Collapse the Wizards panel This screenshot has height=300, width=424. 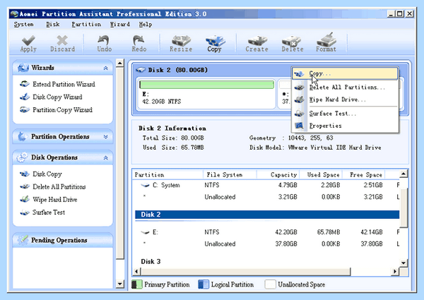pyautogui.click(x=106, y=68)
